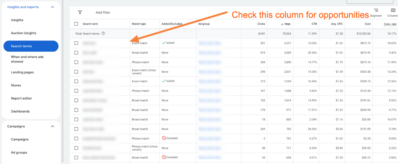Sort by the Search term column header
Image resolution: width=398 pixels, height=164 pixels.
click(x=90, y=24)
